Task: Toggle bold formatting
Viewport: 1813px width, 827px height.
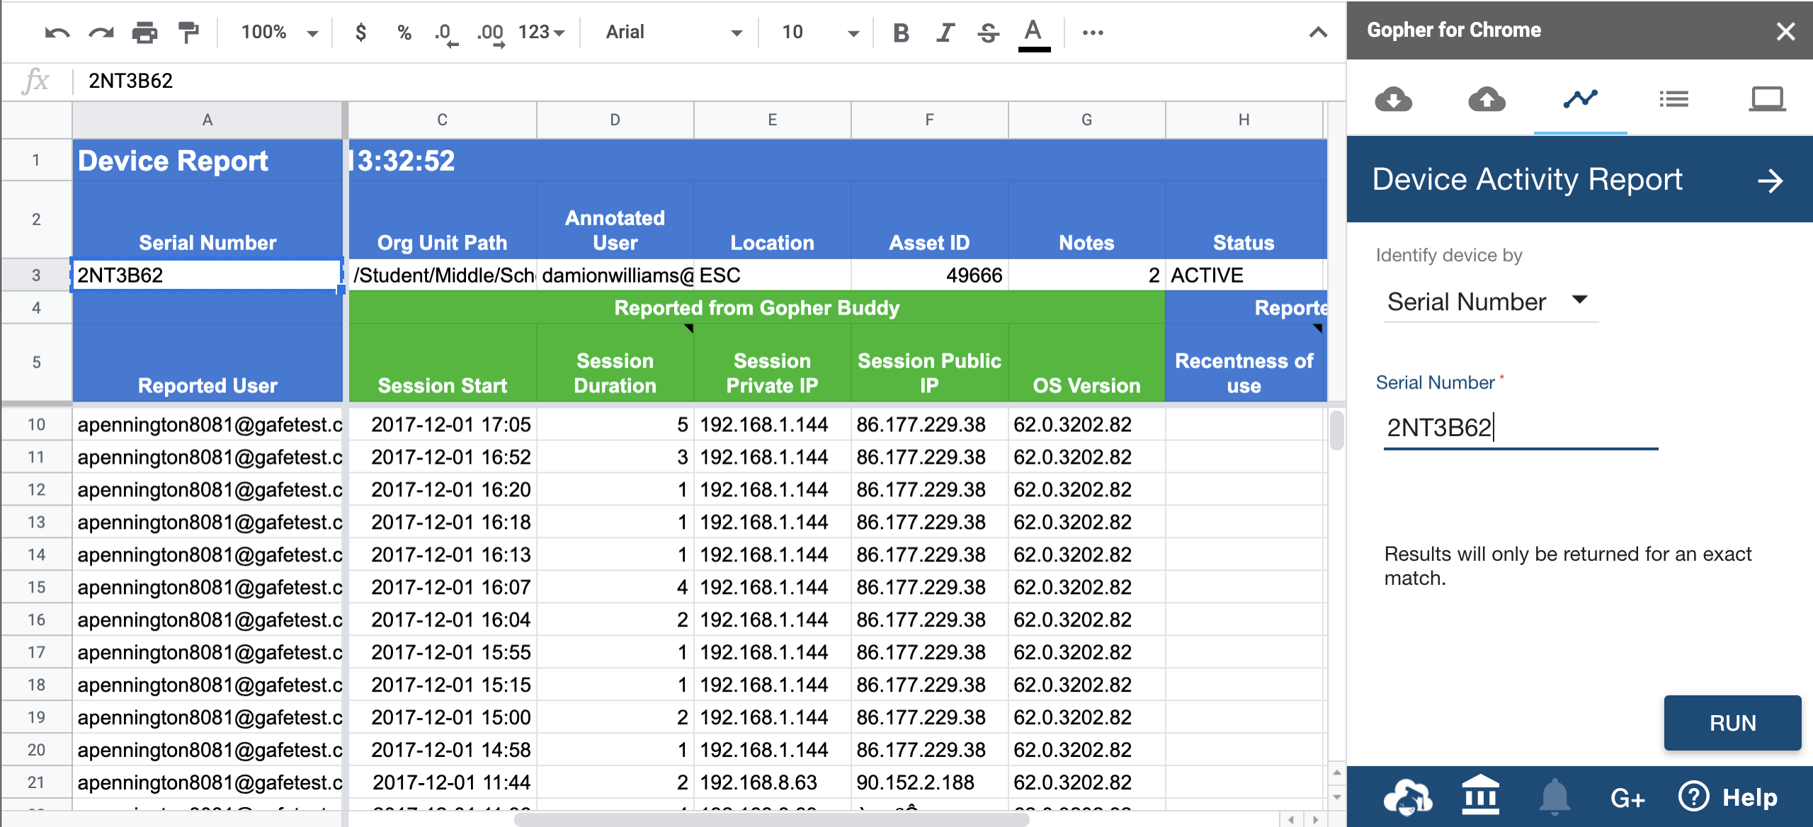Action: pos(901,33)
